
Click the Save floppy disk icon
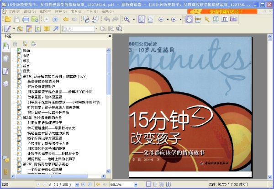point(16,19)
